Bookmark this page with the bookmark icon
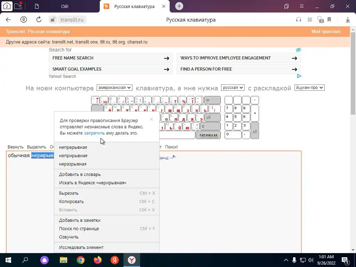The width and height of the screenshot is (356, 267). click(329, 19)
